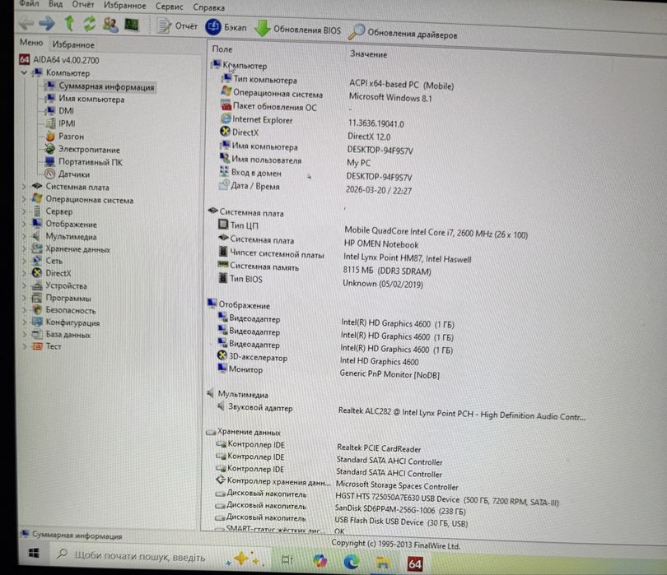Viewport: 667px width, 575px height.
Task: Open the users icon in toolbar
Action: (110, 25)
